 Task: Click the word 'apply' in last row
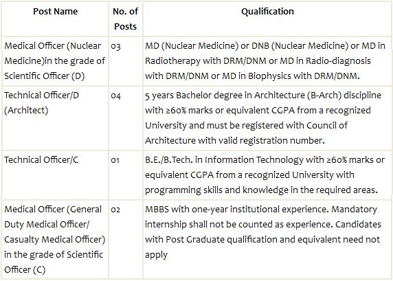(x=156, y=255)
